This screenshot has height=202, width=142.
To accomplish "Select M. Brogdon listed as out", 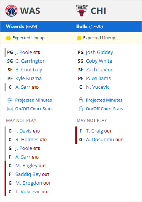I will click(29, 183).
